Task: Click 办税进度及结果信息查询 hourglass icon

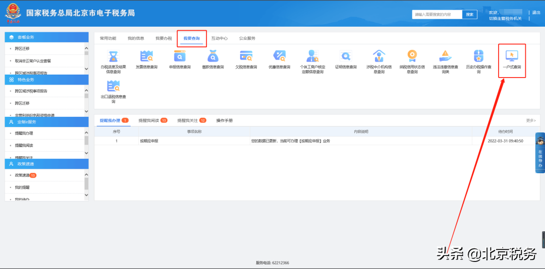Action: tap(113, 56)
